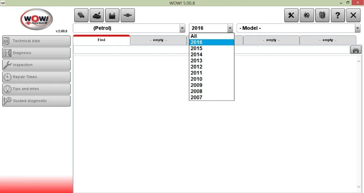Open Guided diagnostic section

tap(36, 101)
